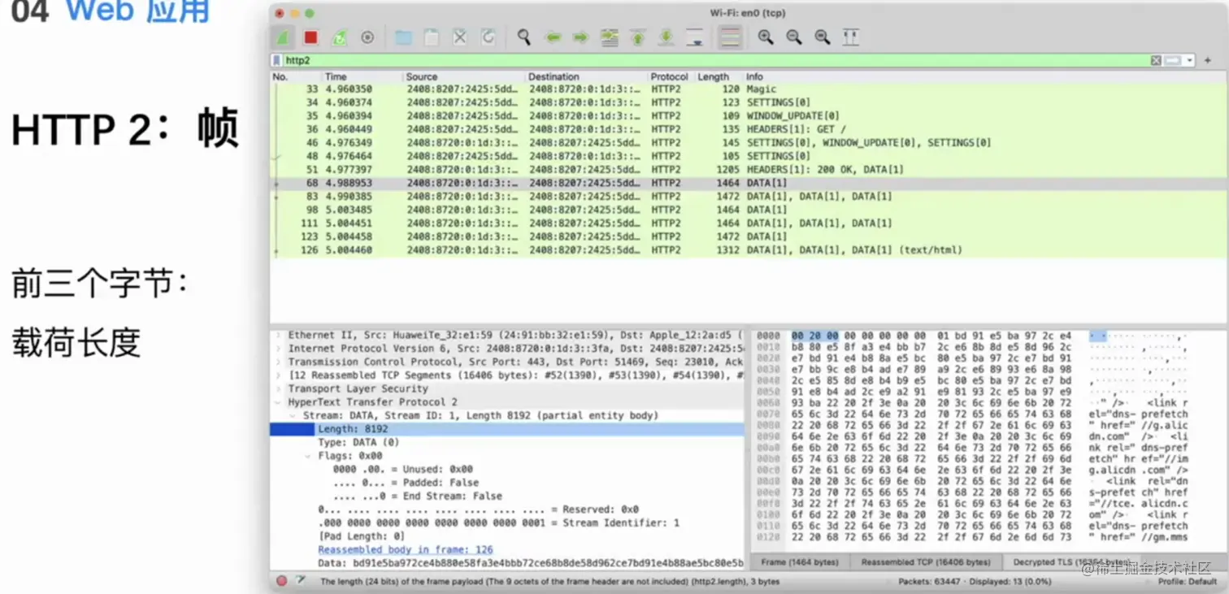
Task: Expand Transport Layer Security node
Action: (x=279, y=388)
